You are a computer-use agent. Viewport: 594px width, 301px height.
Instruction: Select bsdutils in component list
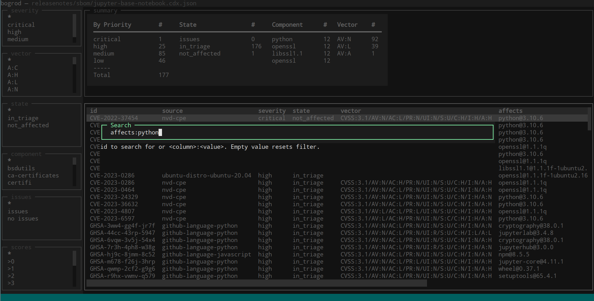tap(21, 168)
